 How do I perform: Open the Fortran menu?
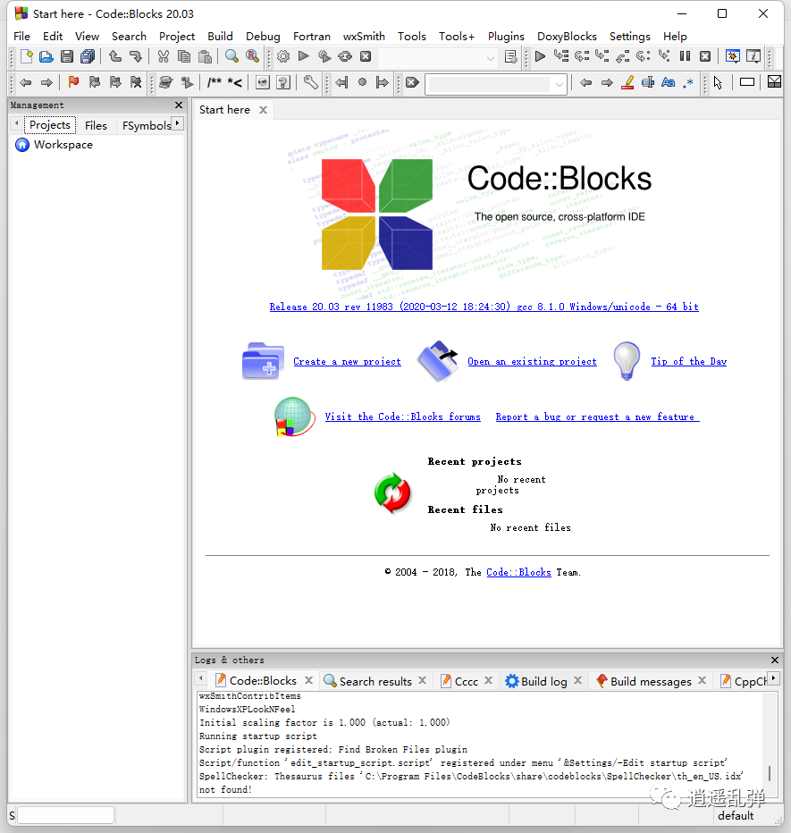pos(311,36)
